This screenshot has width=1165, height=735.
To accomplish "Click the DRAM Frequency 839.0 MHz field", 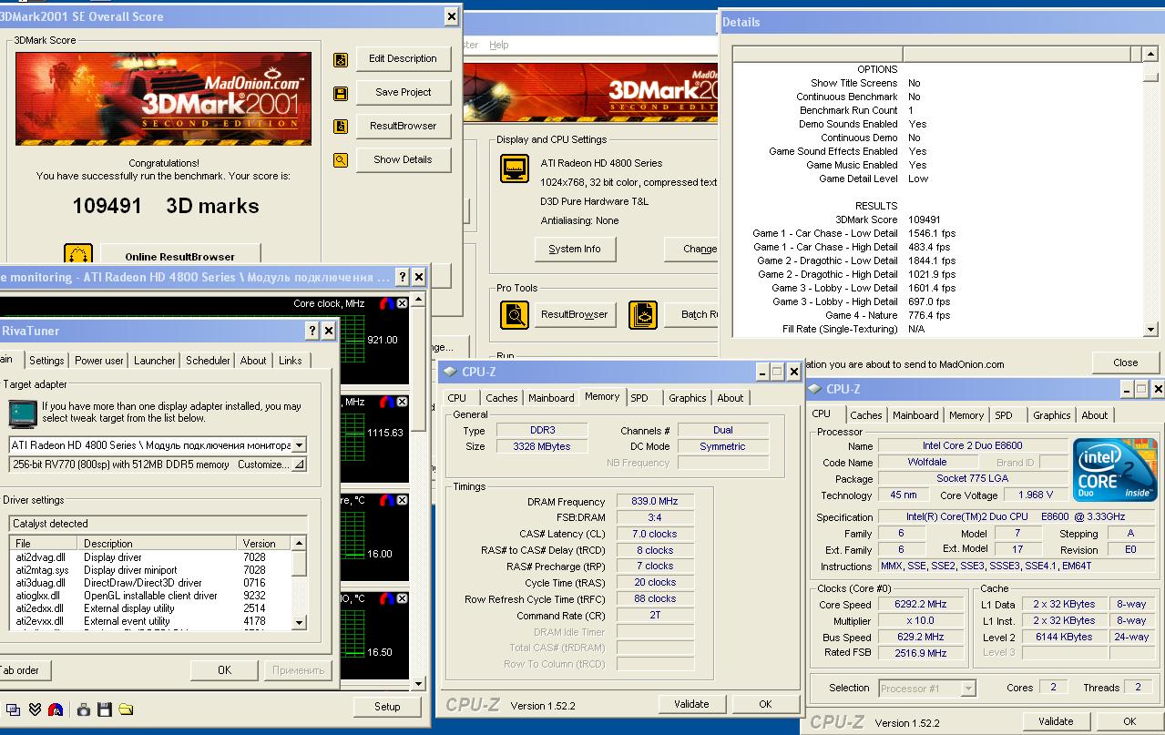I will click(655, 502).
